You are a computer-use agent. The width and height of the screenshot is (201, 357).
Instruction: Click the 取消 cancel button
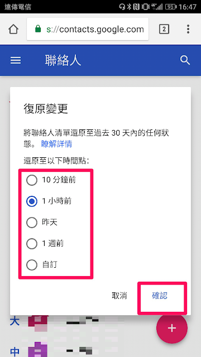pos(119,296)
